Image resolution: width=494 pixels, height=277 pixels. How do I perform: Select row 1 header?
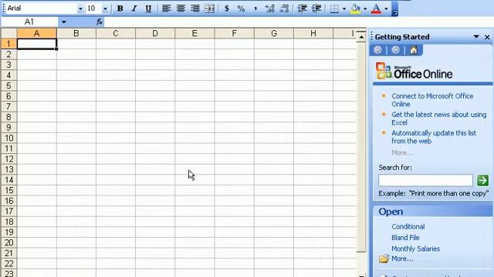(x=8, y=44)
